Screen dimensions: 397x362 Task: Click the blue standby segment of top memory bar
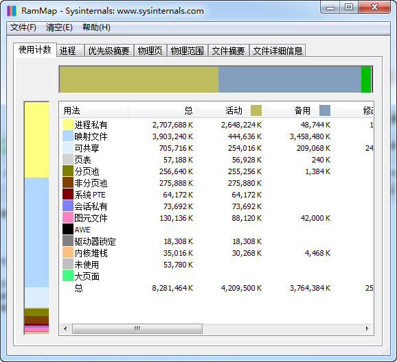pos(290,80)
